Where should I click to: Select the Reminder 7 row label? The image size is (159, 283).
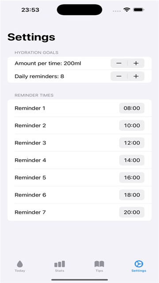pos(30,212)
